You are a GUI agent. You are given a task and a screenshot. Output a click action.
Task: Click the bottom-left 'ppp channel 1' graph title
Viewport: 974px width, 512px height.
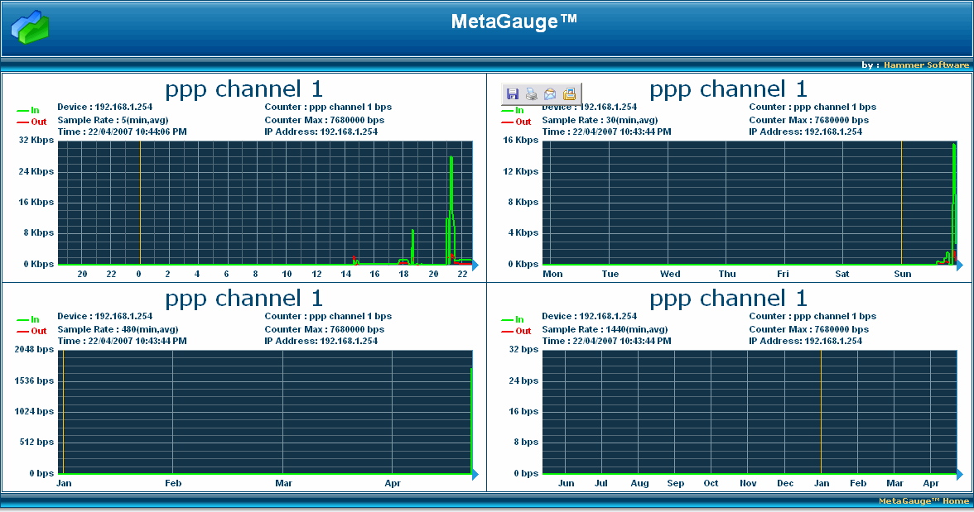(244, 299)
